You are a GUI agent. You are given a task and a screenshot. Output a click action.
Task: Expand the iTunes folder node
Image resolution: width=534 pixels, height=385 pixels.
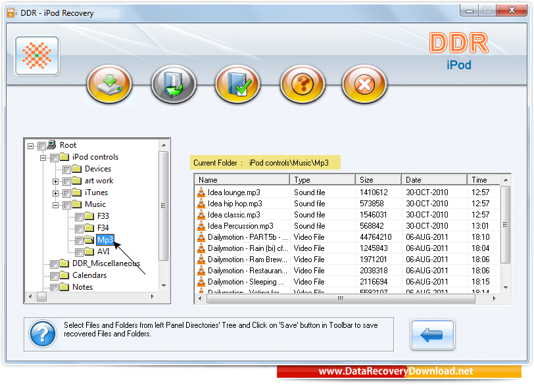(55, 193)
